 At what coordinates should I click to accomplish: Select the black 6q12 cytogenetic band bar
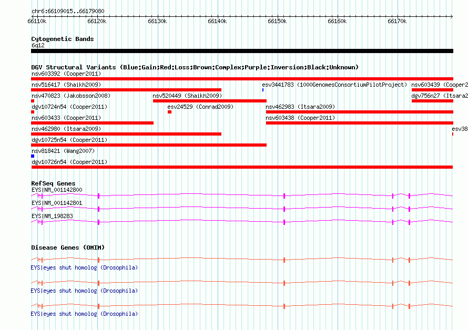tap(242, 51)
